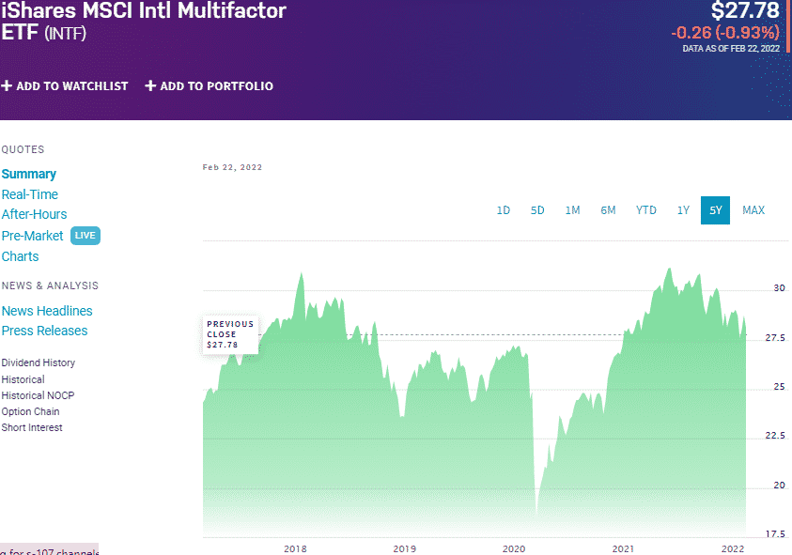The width and height of the screenshot is (792, 555).
Task: Switch to the 1D chart range
Action: pyautogui.click(x=503, y=210)
